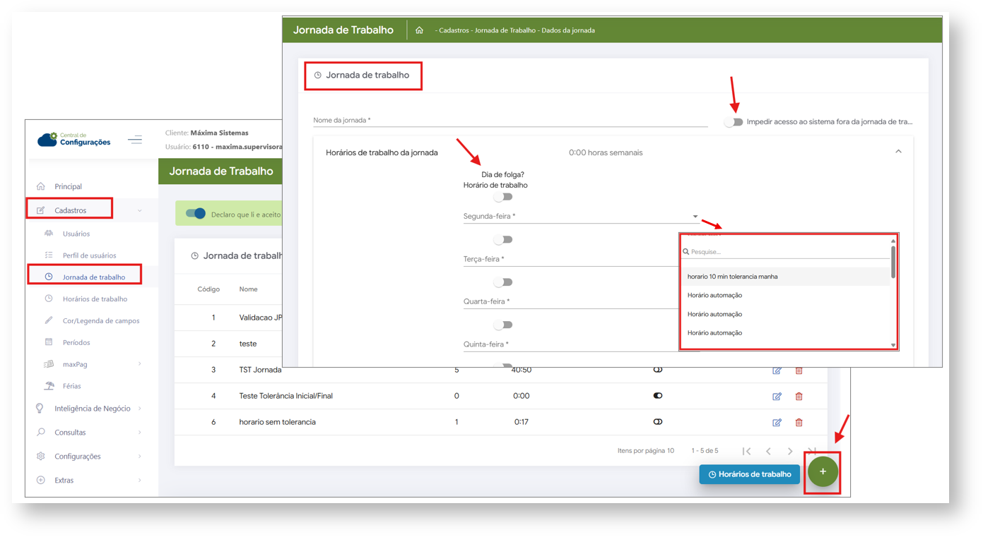This screenshot has height=537, width=983.
Task: Toggle the day-off switch above Quinta-feira
Action: (x=502, y=325)
